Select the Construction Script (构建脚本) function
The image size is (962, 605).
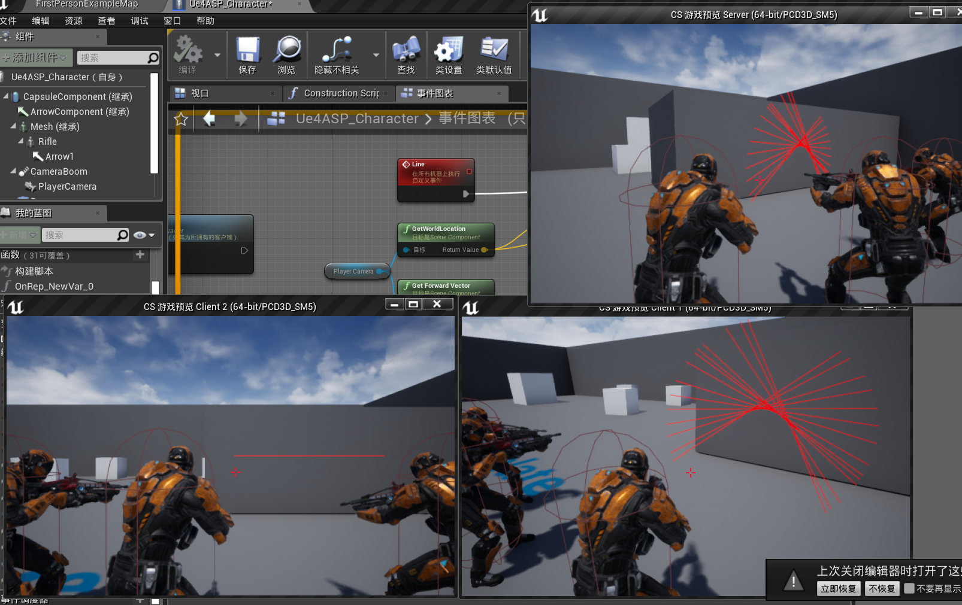coord(34,271)
